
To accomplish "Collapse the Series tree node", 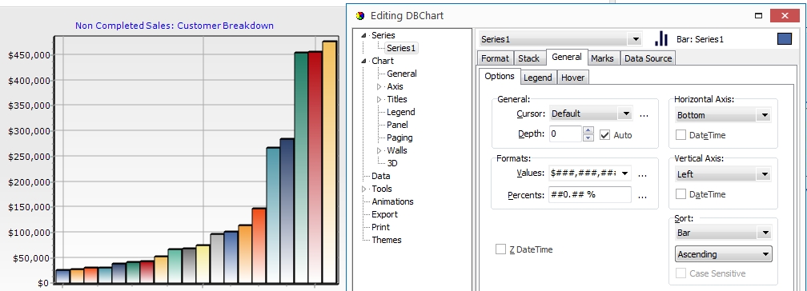I will tap(363, 35).
